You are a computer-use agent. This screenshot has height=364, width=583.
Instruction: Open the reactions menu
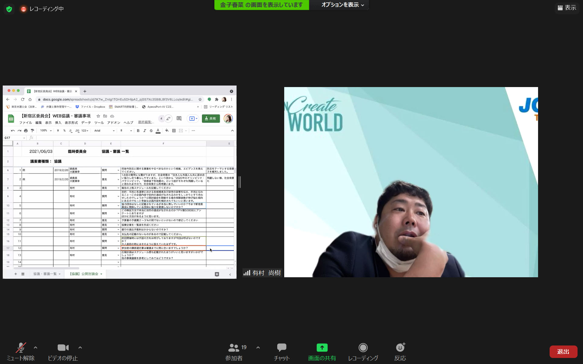(x=400, y=352)
